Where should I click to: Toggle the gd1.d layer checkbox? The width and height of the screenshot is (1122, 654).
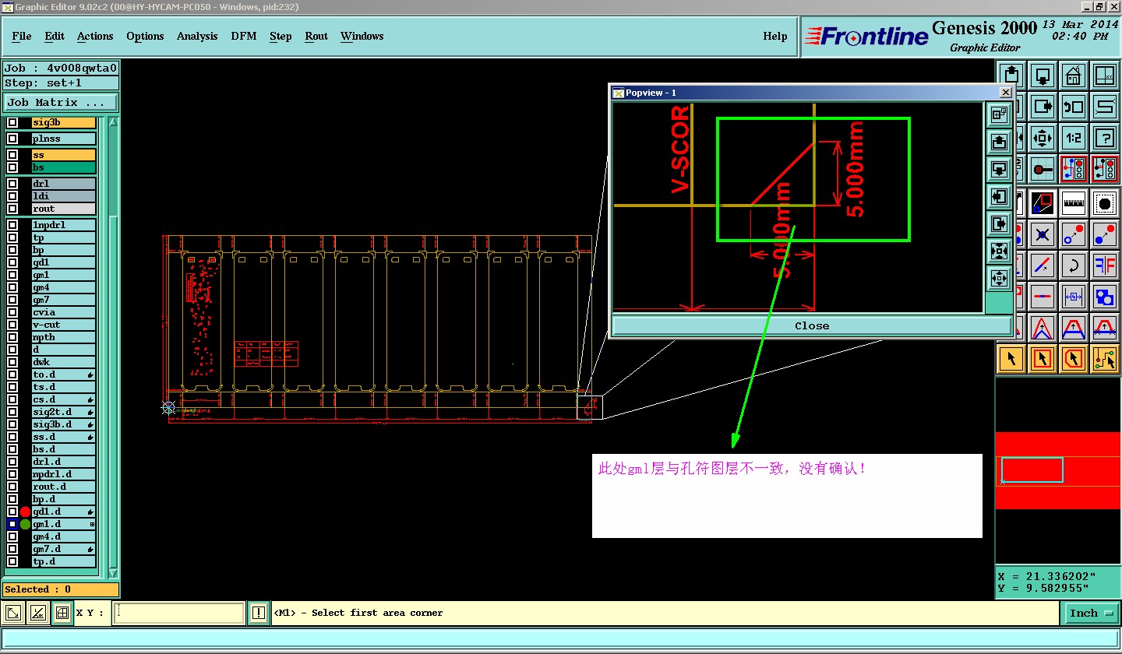(12, 512)
